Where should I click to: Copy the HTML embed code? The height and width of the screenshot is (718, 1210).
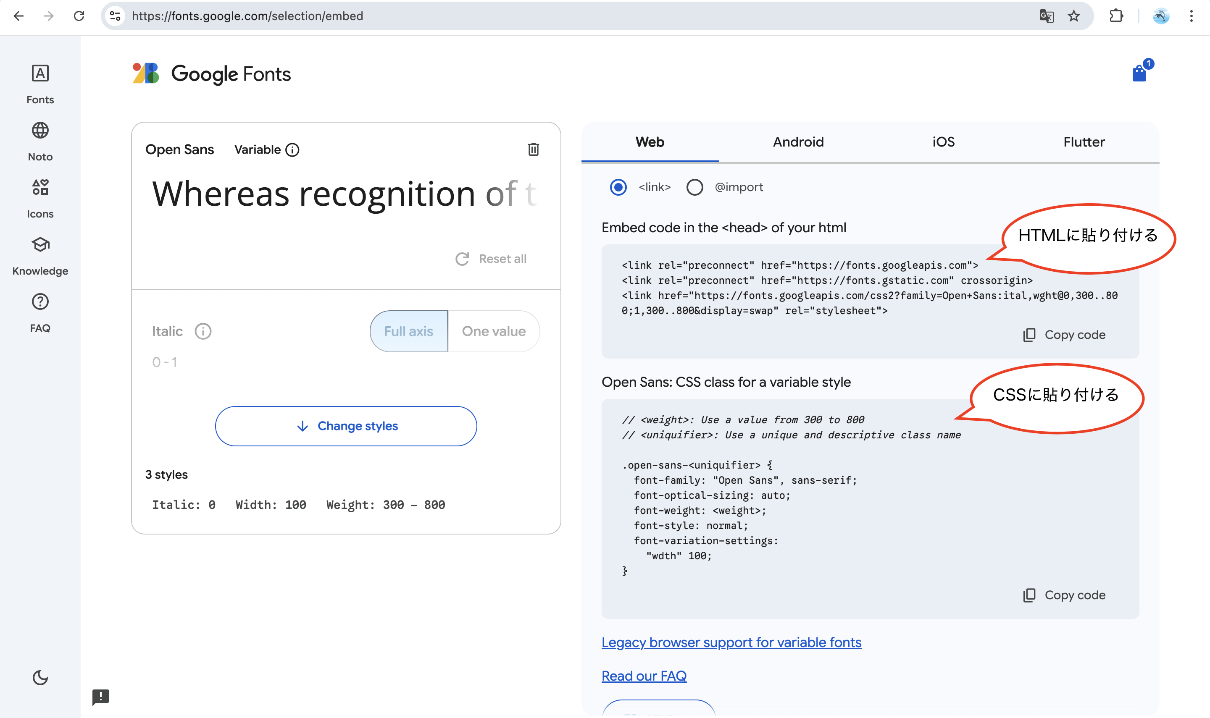coord(1064,335)
